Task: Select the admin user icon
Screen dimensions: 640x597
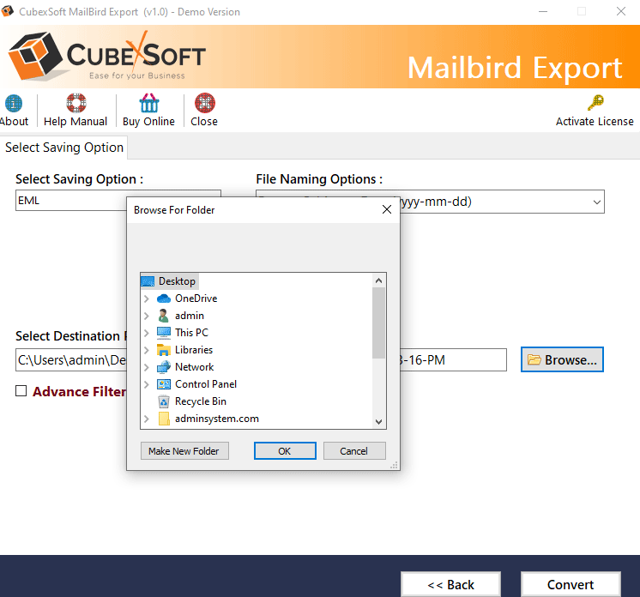Action: [164, 316]
